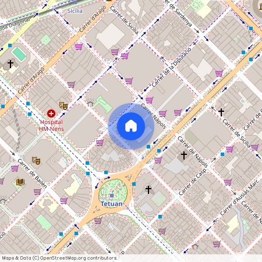Screen dimensions: 262x262
Task: Click the church cross icon below Tetuan roundabout road
Action: tap(148, 189)
